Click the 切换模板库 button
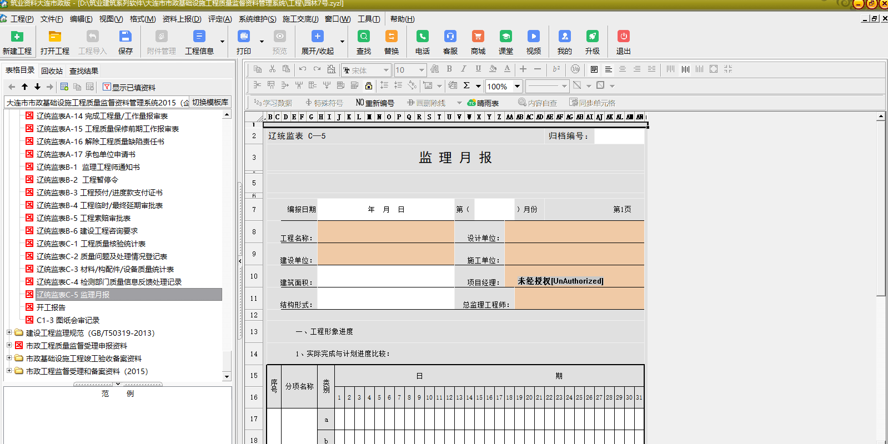Screen dimensions: 888x444 (x=210, y=102)
